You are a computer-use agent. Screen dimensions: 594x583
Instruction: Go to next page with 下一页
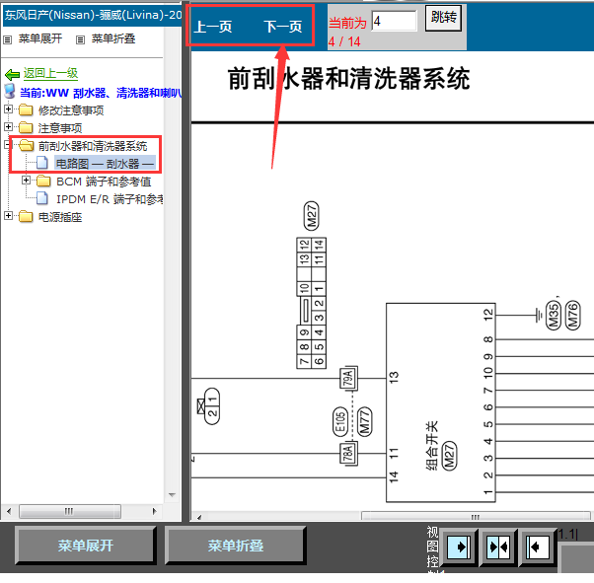click(282, 27)
